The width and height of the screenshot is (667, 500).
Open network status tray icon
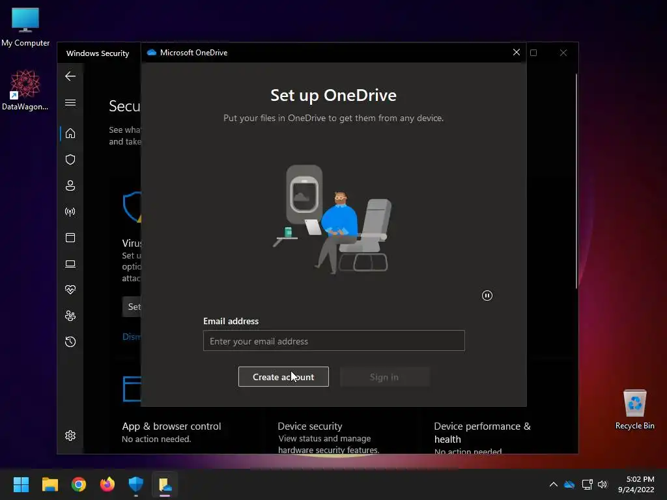click(x=587, y=484)
